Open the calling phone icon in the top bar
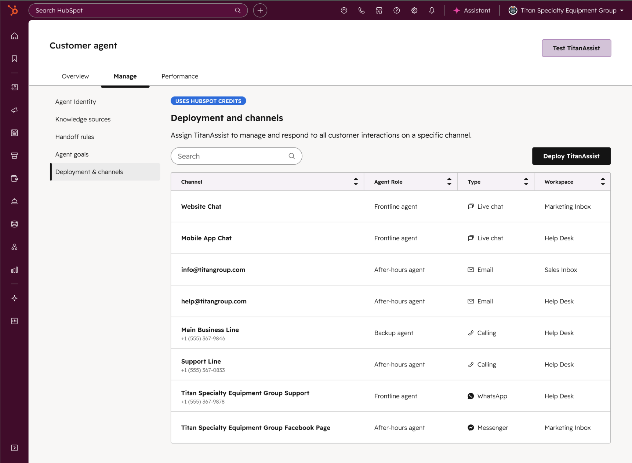This screenshot has width=632, height=463. point(362,10)
